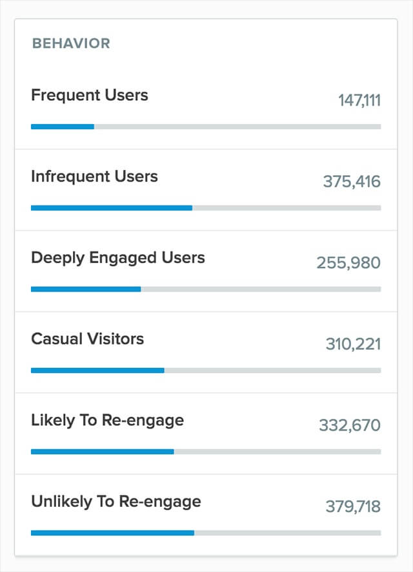
Task: Open the Likely To Re-engage segment
Action: click(106, 419)
